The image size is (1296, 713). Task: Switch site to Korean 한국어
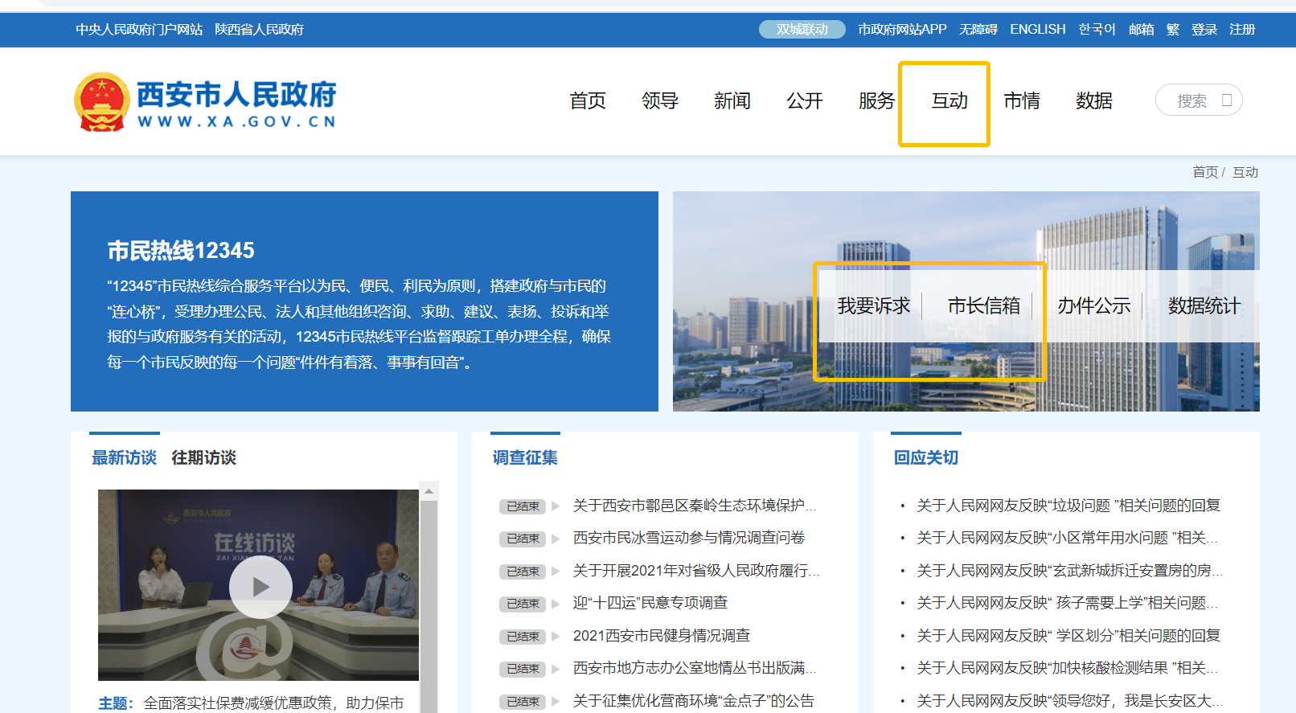pyautogui.click(x=1097, y=30)
